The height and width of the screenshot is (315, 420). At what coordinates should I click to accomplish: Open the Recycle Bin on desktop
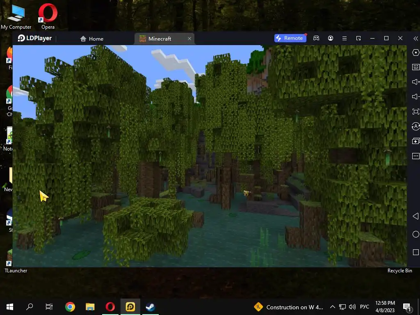[399, 271]
